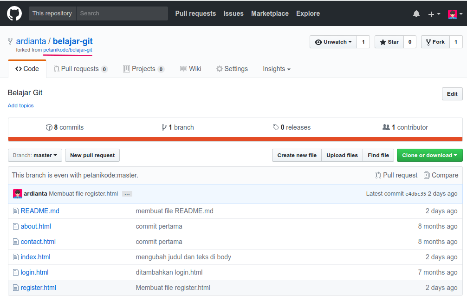Click the ardianta commit avatar

[x=17, y=194]
